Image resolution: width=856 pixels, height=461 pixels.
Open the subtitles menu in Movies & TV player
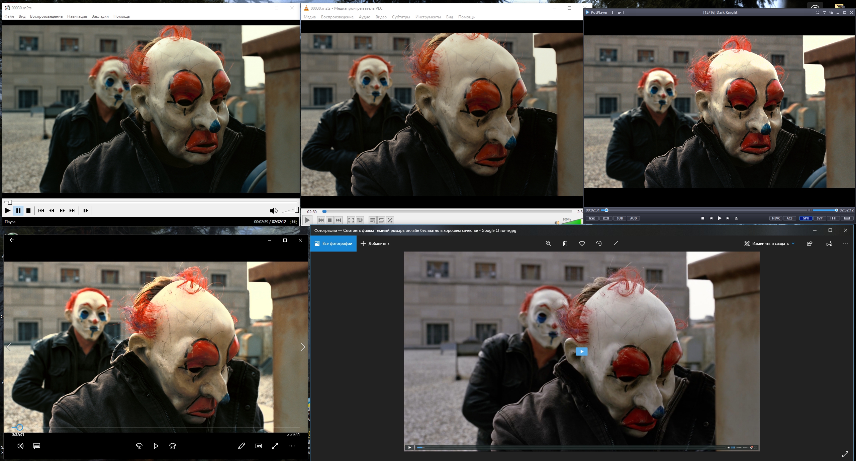point(37,446)
